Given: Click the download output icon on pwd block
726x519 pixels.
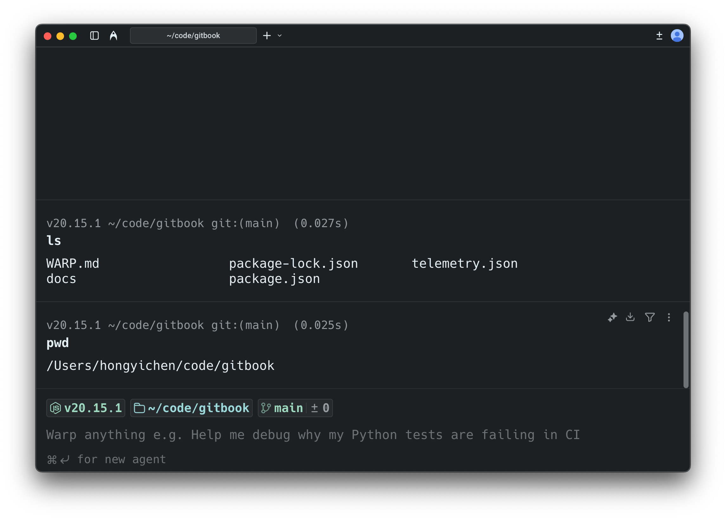Looking at the screenshot, I should [x=630, y=317].
